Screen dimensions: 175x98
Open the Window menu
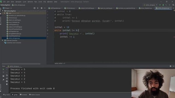click(50, 2)
